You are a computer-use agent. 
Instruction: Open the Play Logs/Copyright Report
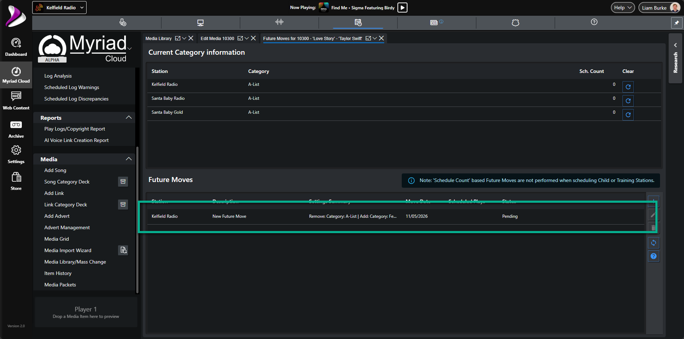[x=74, y=129]
